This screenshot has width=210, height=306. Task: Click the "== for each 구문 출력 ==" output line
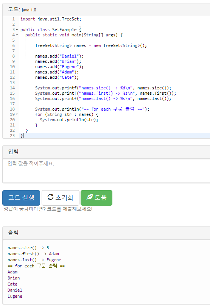pos(36,266)
